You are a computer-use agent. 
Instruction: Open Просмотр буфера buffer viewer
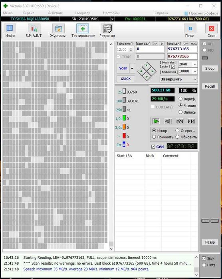(201, 13)
